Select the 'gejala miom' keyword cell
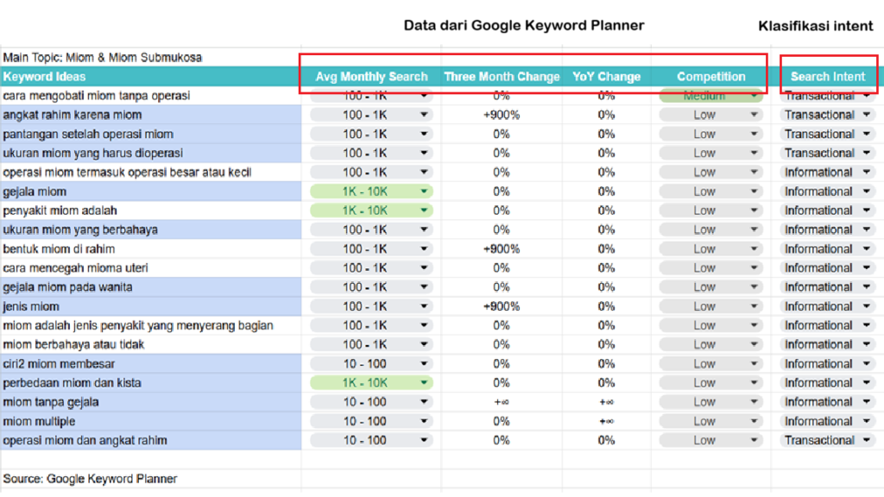 pyautogui.click(x=150, y=192)
